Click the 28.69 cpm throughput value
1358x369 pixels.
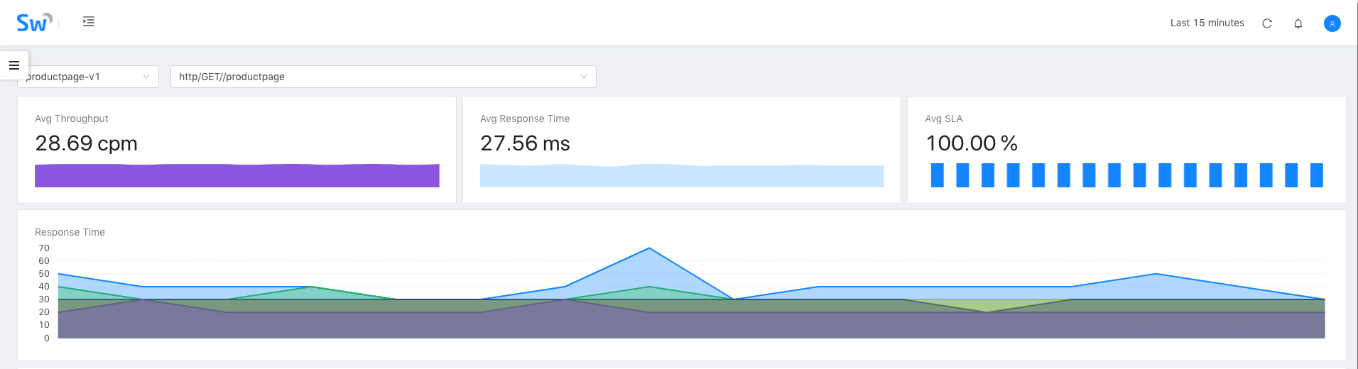pos(86,143)
